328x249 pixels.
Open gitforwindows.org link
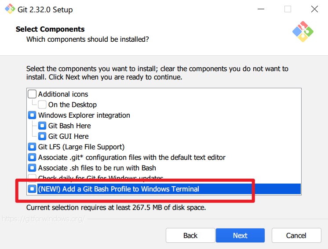click(x=44, y=218)
